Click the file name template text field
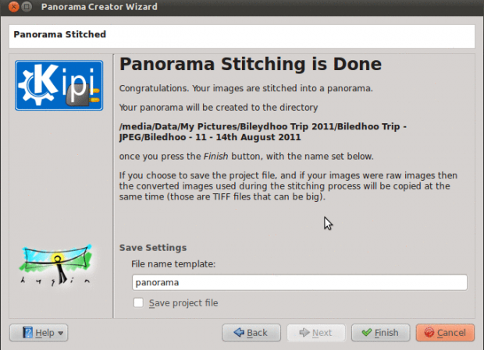The height and width of the screenshot is (350, 484). coord(299,282)
